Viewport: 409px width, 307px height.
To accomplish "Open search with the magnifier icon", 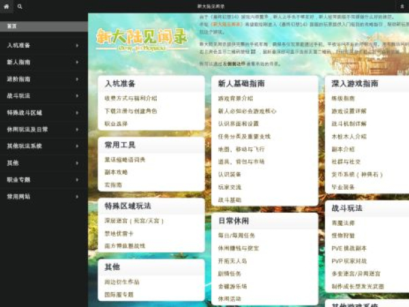I will coord(20,6).
